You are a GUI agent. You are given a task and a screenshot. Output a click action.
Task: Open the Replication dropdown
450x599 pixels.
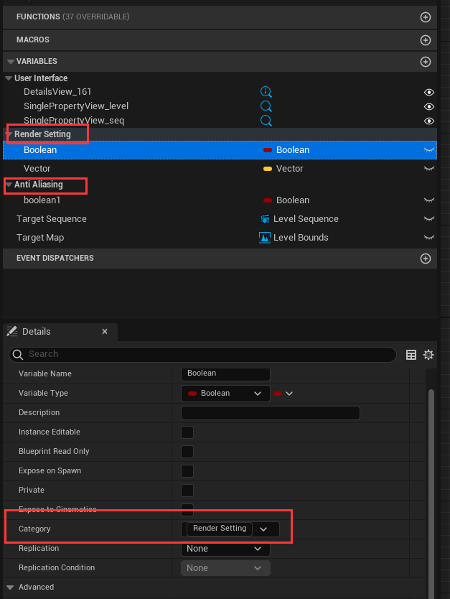(225, 549)
